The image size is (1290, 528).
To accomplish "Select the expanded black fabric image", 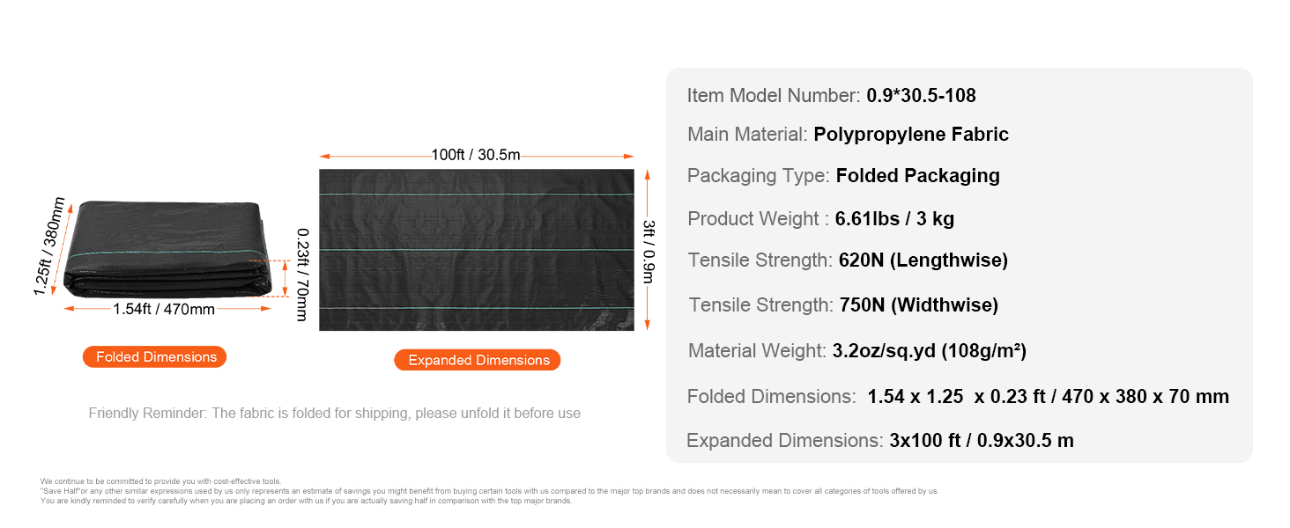I will click(476, 250).
